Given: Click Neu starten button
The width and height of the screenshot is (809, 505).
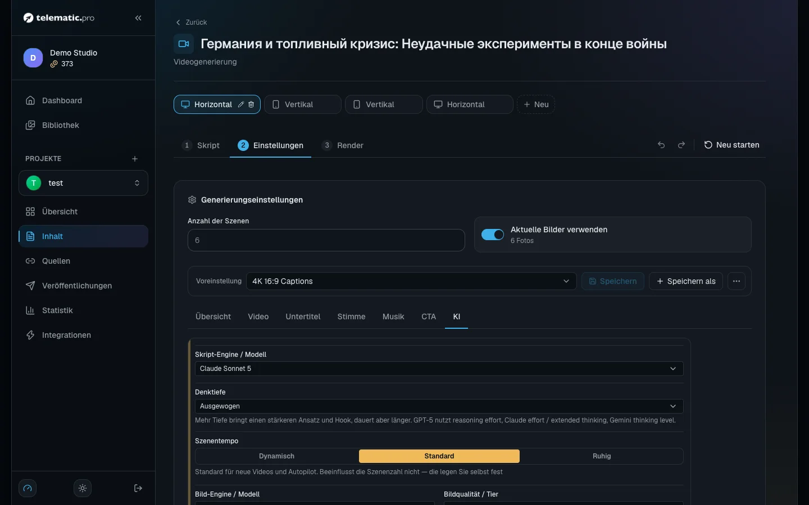Looking at the screenshot, I should [731, 145].
